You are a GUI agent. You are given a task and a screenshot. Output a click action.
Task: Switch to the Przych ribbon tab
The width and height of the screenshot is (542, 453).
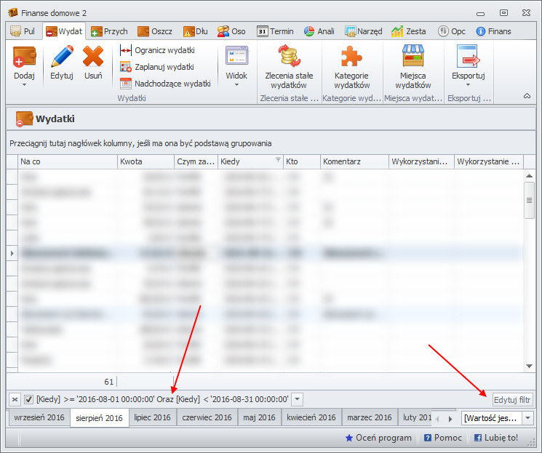(109, 31)
